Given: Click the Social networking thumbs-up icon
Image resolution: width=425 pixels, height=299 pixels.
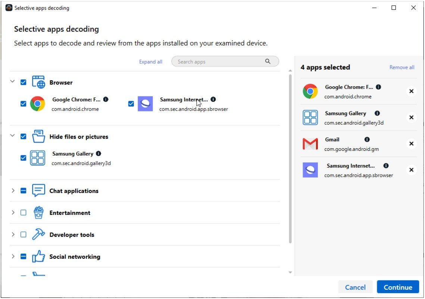Looking at the screenshot, I should [38, 256].
